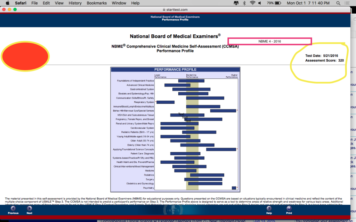Open the Window menu
The width and height of the screenshot is (356, 222).
[x=119, y=3]
